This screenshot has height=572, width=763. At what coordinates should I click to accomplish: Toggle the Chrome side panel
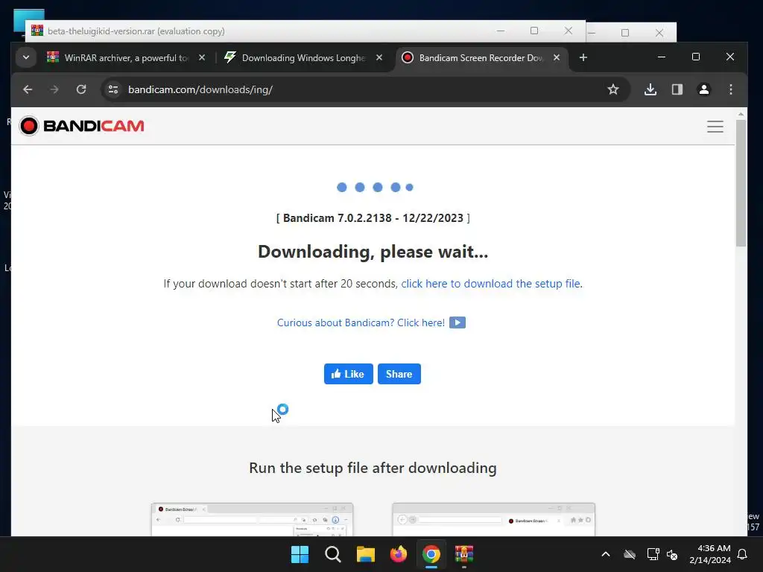pyautogui.click(x=677, y=89)
